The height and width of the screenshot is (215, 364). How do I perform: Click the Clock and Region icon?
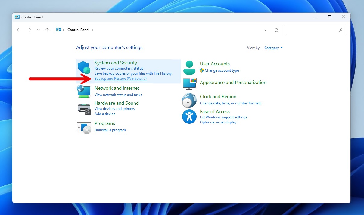(x=189, y=100)
